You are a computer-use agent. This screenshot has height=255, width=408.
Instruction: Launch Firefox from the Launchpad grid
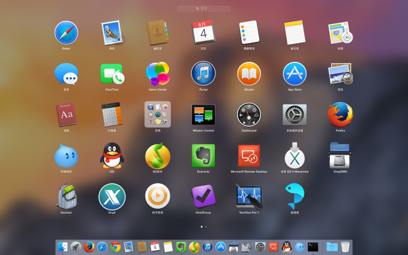coord(340,115)
